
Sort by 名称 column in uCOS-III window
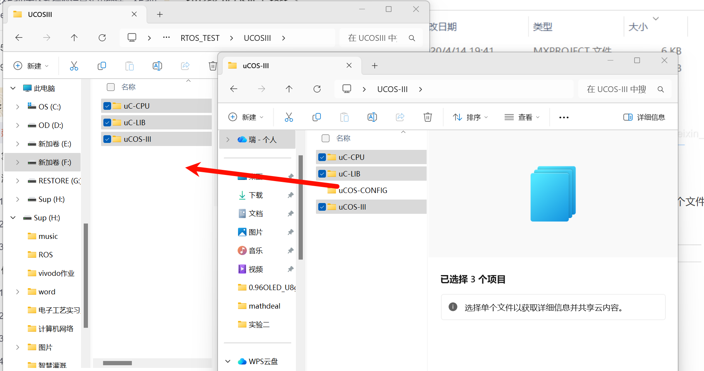coord(343,138)
